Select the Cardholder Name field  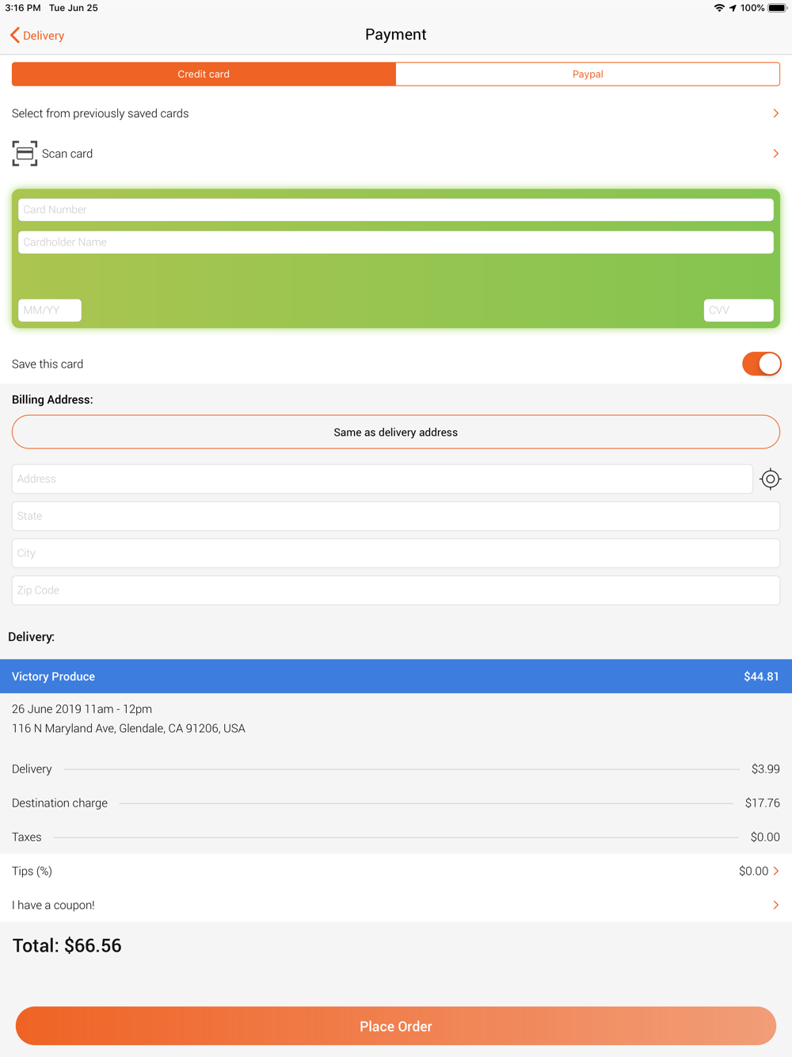click(x=396, y=242)
